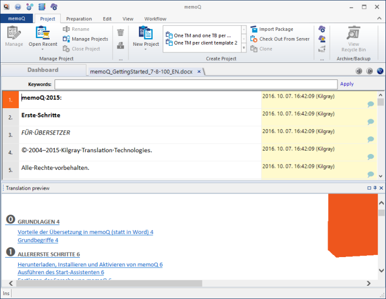Maximize the Translation preview panel

369,188
